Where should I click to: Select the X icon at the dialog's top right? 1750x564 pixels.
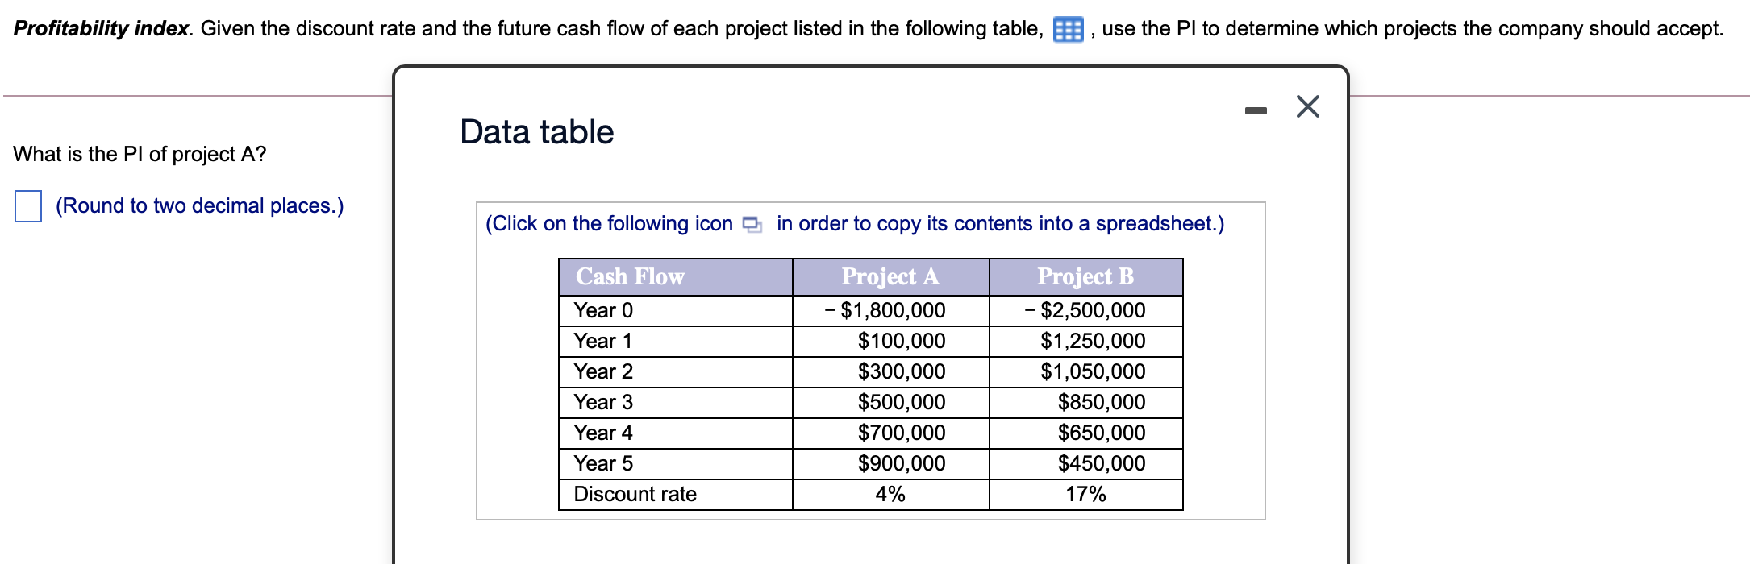point(1308,107)
